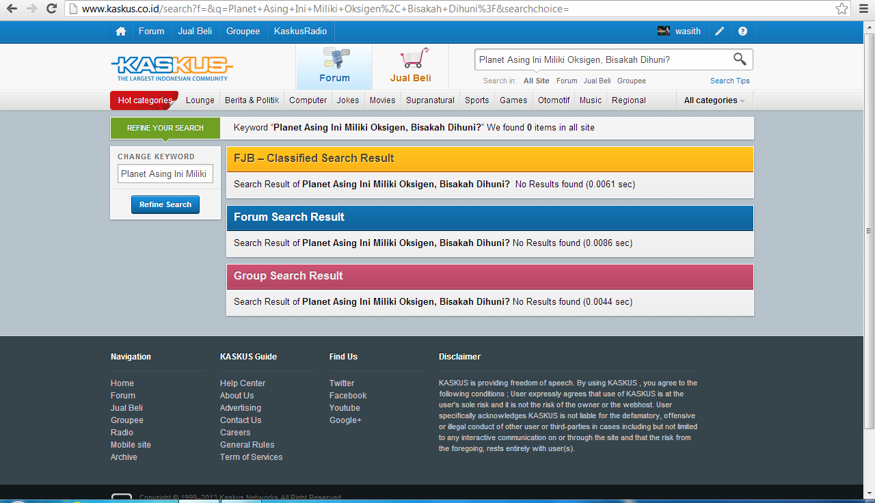The width and height of the screenshot is (875, 503).
Task: Open Forum in the top blue bar
Action: point(151,31)
